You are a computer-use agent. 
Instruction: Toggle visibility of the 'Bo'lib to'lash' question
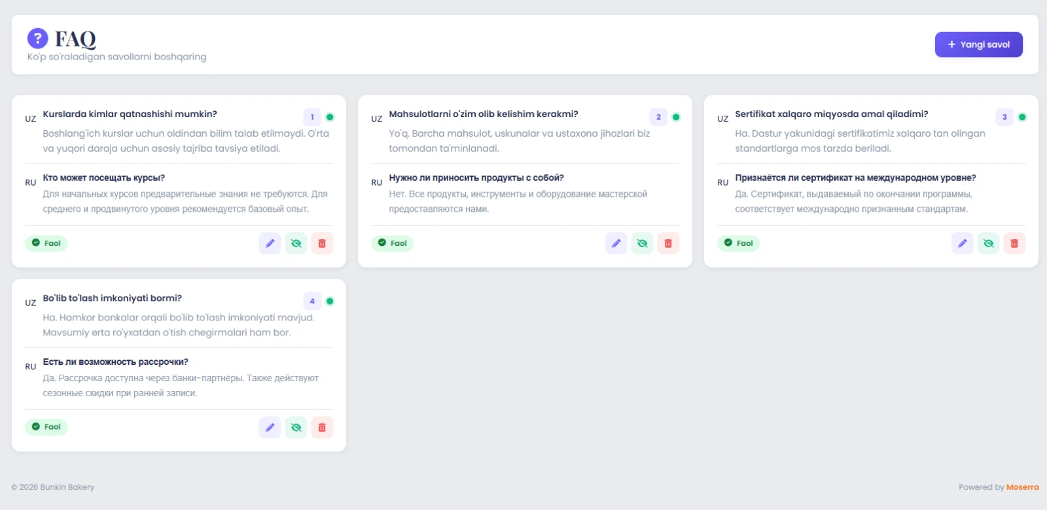[296, 427]
